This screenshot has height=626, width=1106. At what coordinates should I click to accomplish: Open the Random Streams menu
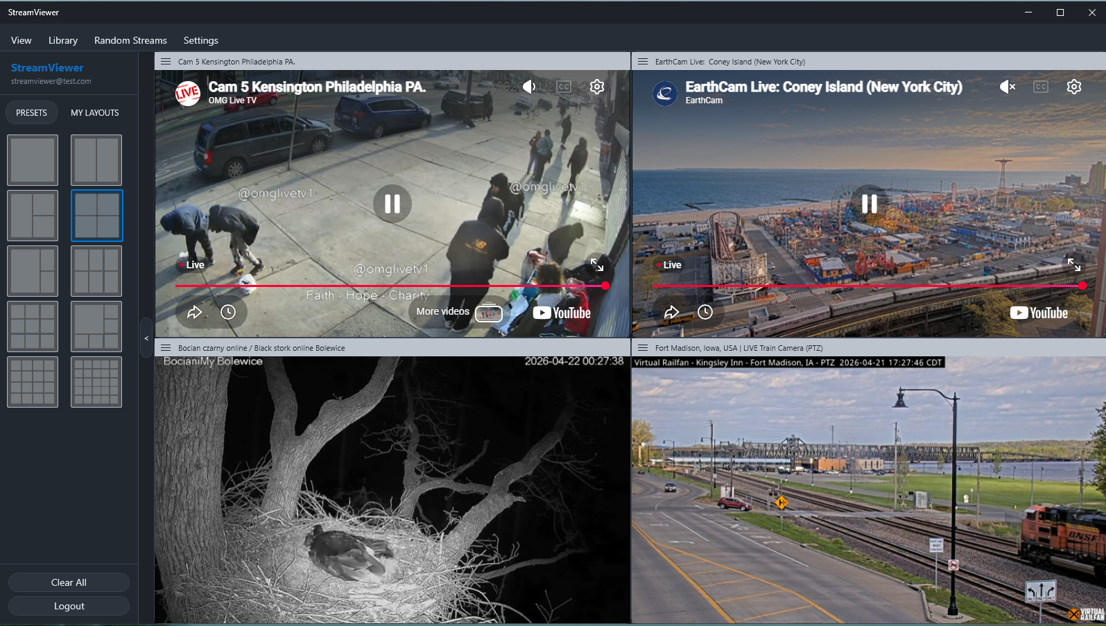pyautogui.click(x=130, y=40)
